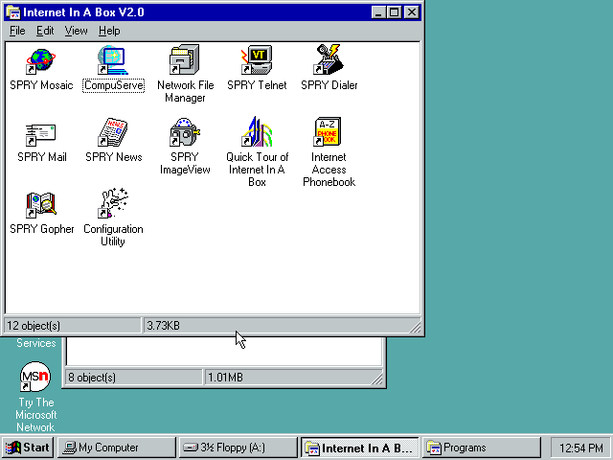This screenshot has height=460, width=613.
Task: Select the Configuration Utility wizard icon
Action: tap(113, 203)
